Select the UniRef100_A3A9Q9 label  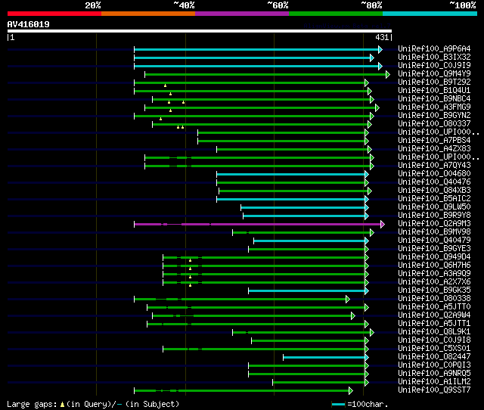click(x=434, y=274)
